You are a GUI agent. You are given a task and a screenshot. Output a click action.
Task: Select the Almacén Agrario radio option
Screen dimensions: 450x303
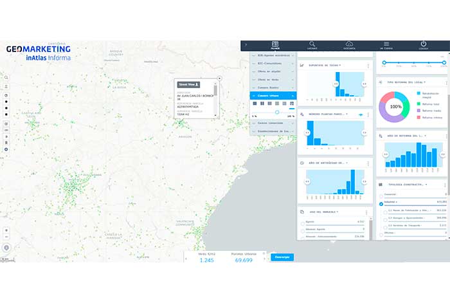tap(303, 231)
